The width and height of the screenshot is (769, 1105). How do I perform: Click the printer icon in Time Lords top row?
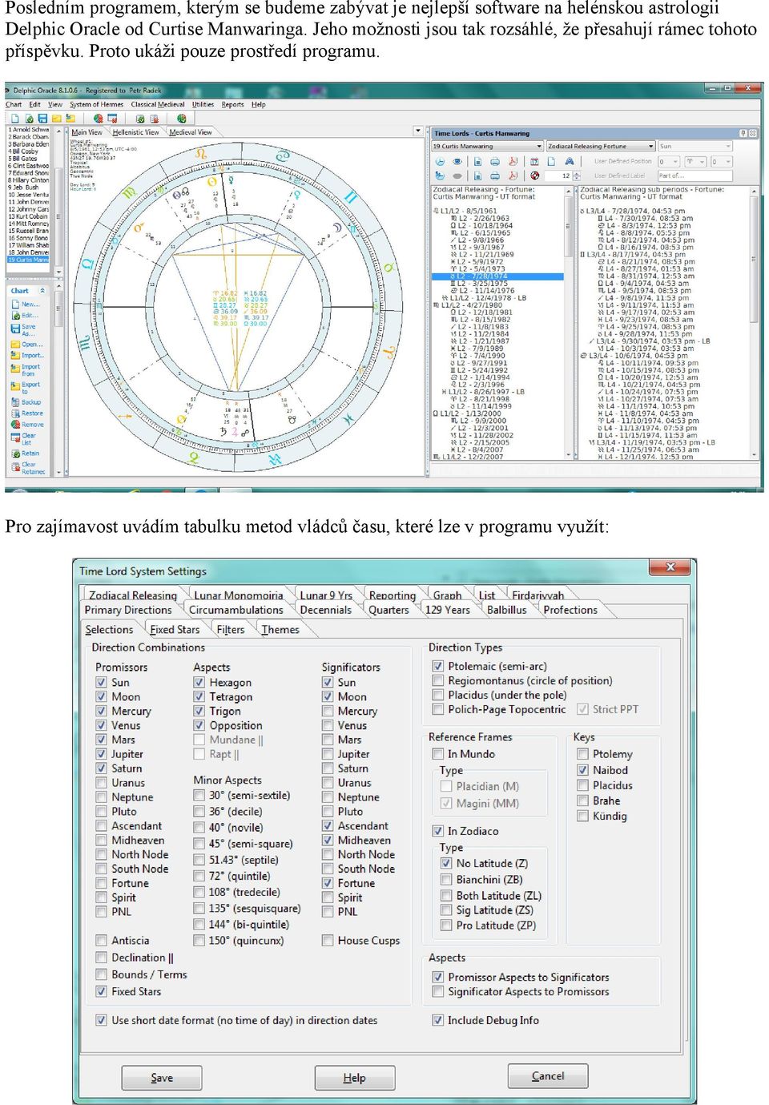tap(494, 161)
